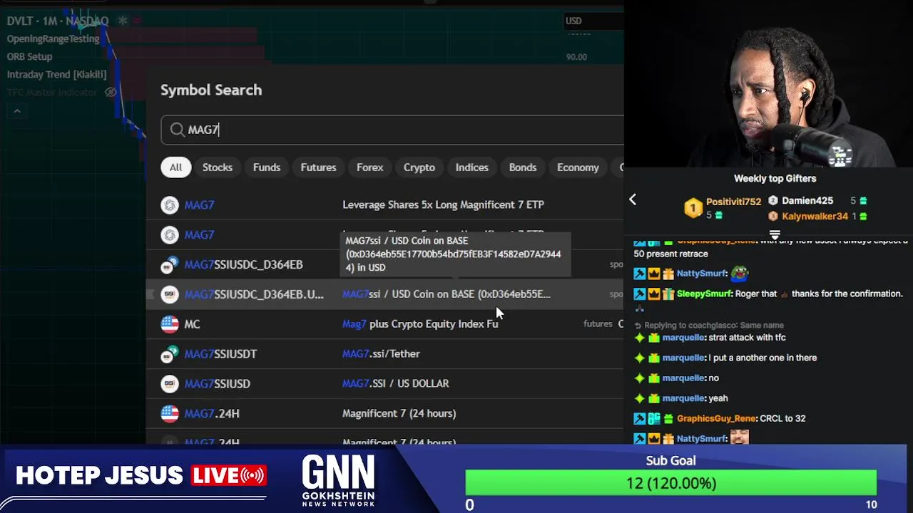Switch to the Bonds filter tab

(523, 167)
